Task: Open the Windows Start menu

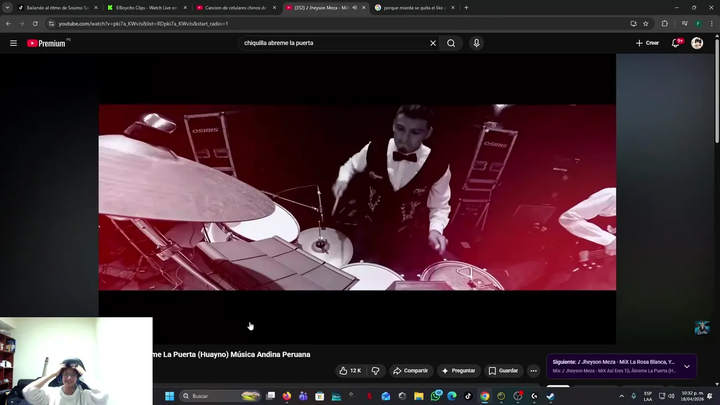Action: (x=169, y=396)
